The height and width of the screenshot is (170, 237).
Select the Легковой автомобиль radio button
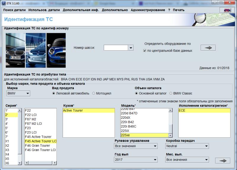(54, 93)
